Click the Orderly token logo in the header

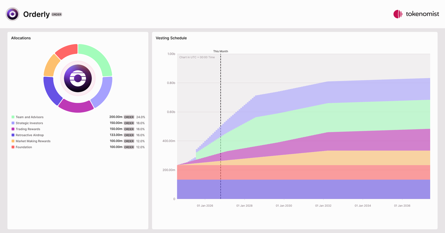pos(13,14)
